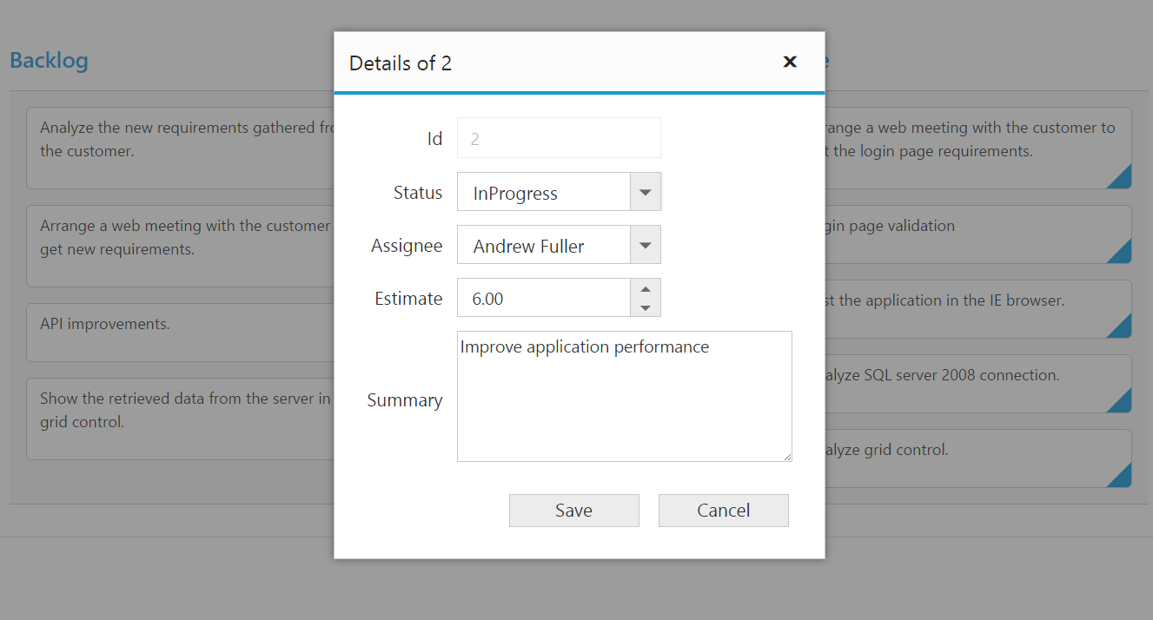Click the Summary textarea resize handle
Image resolution: width=1153 pixels, height=620 pixels.
click(x=786, y=456)
